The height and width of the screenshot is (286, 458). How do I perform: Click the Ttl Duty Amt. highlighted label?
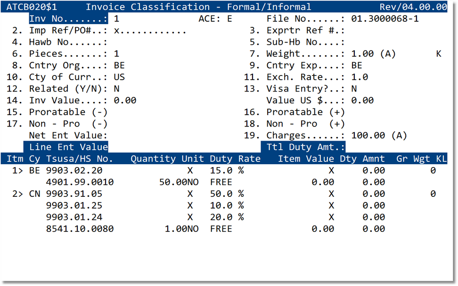pos(303,147)
